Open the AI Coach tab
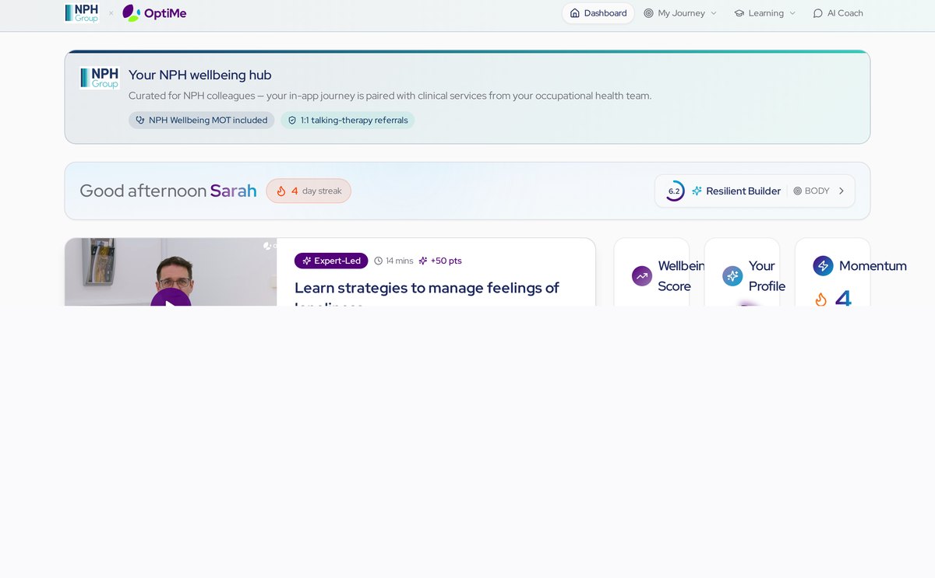This screenshot has width=935, height=578. 838,13
